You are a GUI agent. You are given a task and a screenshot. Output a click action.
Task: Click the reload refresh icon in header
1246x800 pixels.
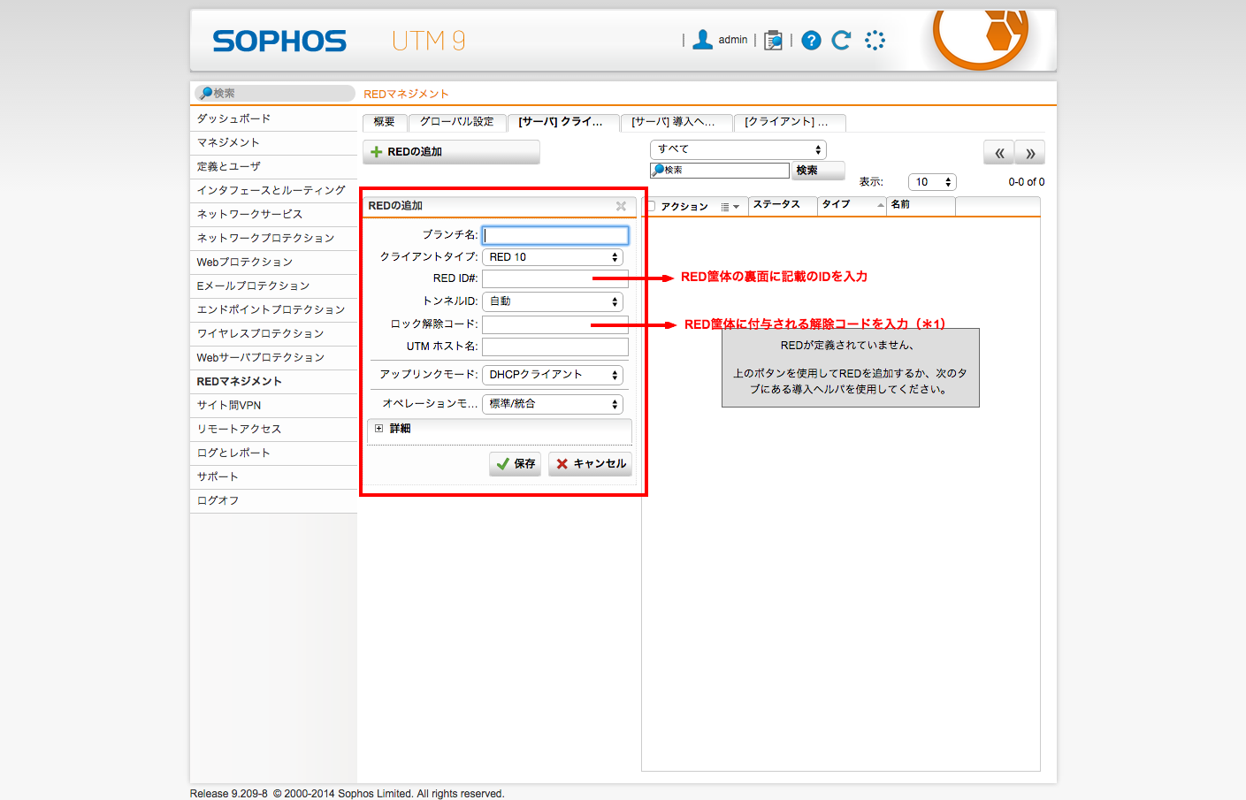(841, 40)
